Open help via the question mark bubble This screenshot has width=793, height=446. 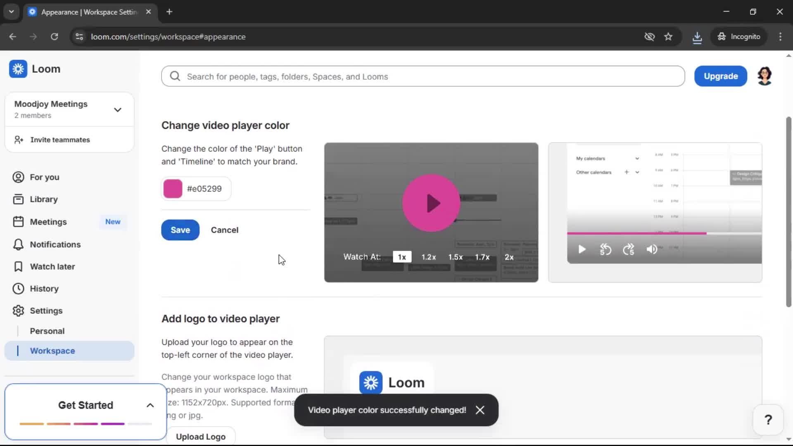pyautogui.click(x=767, y=419)
